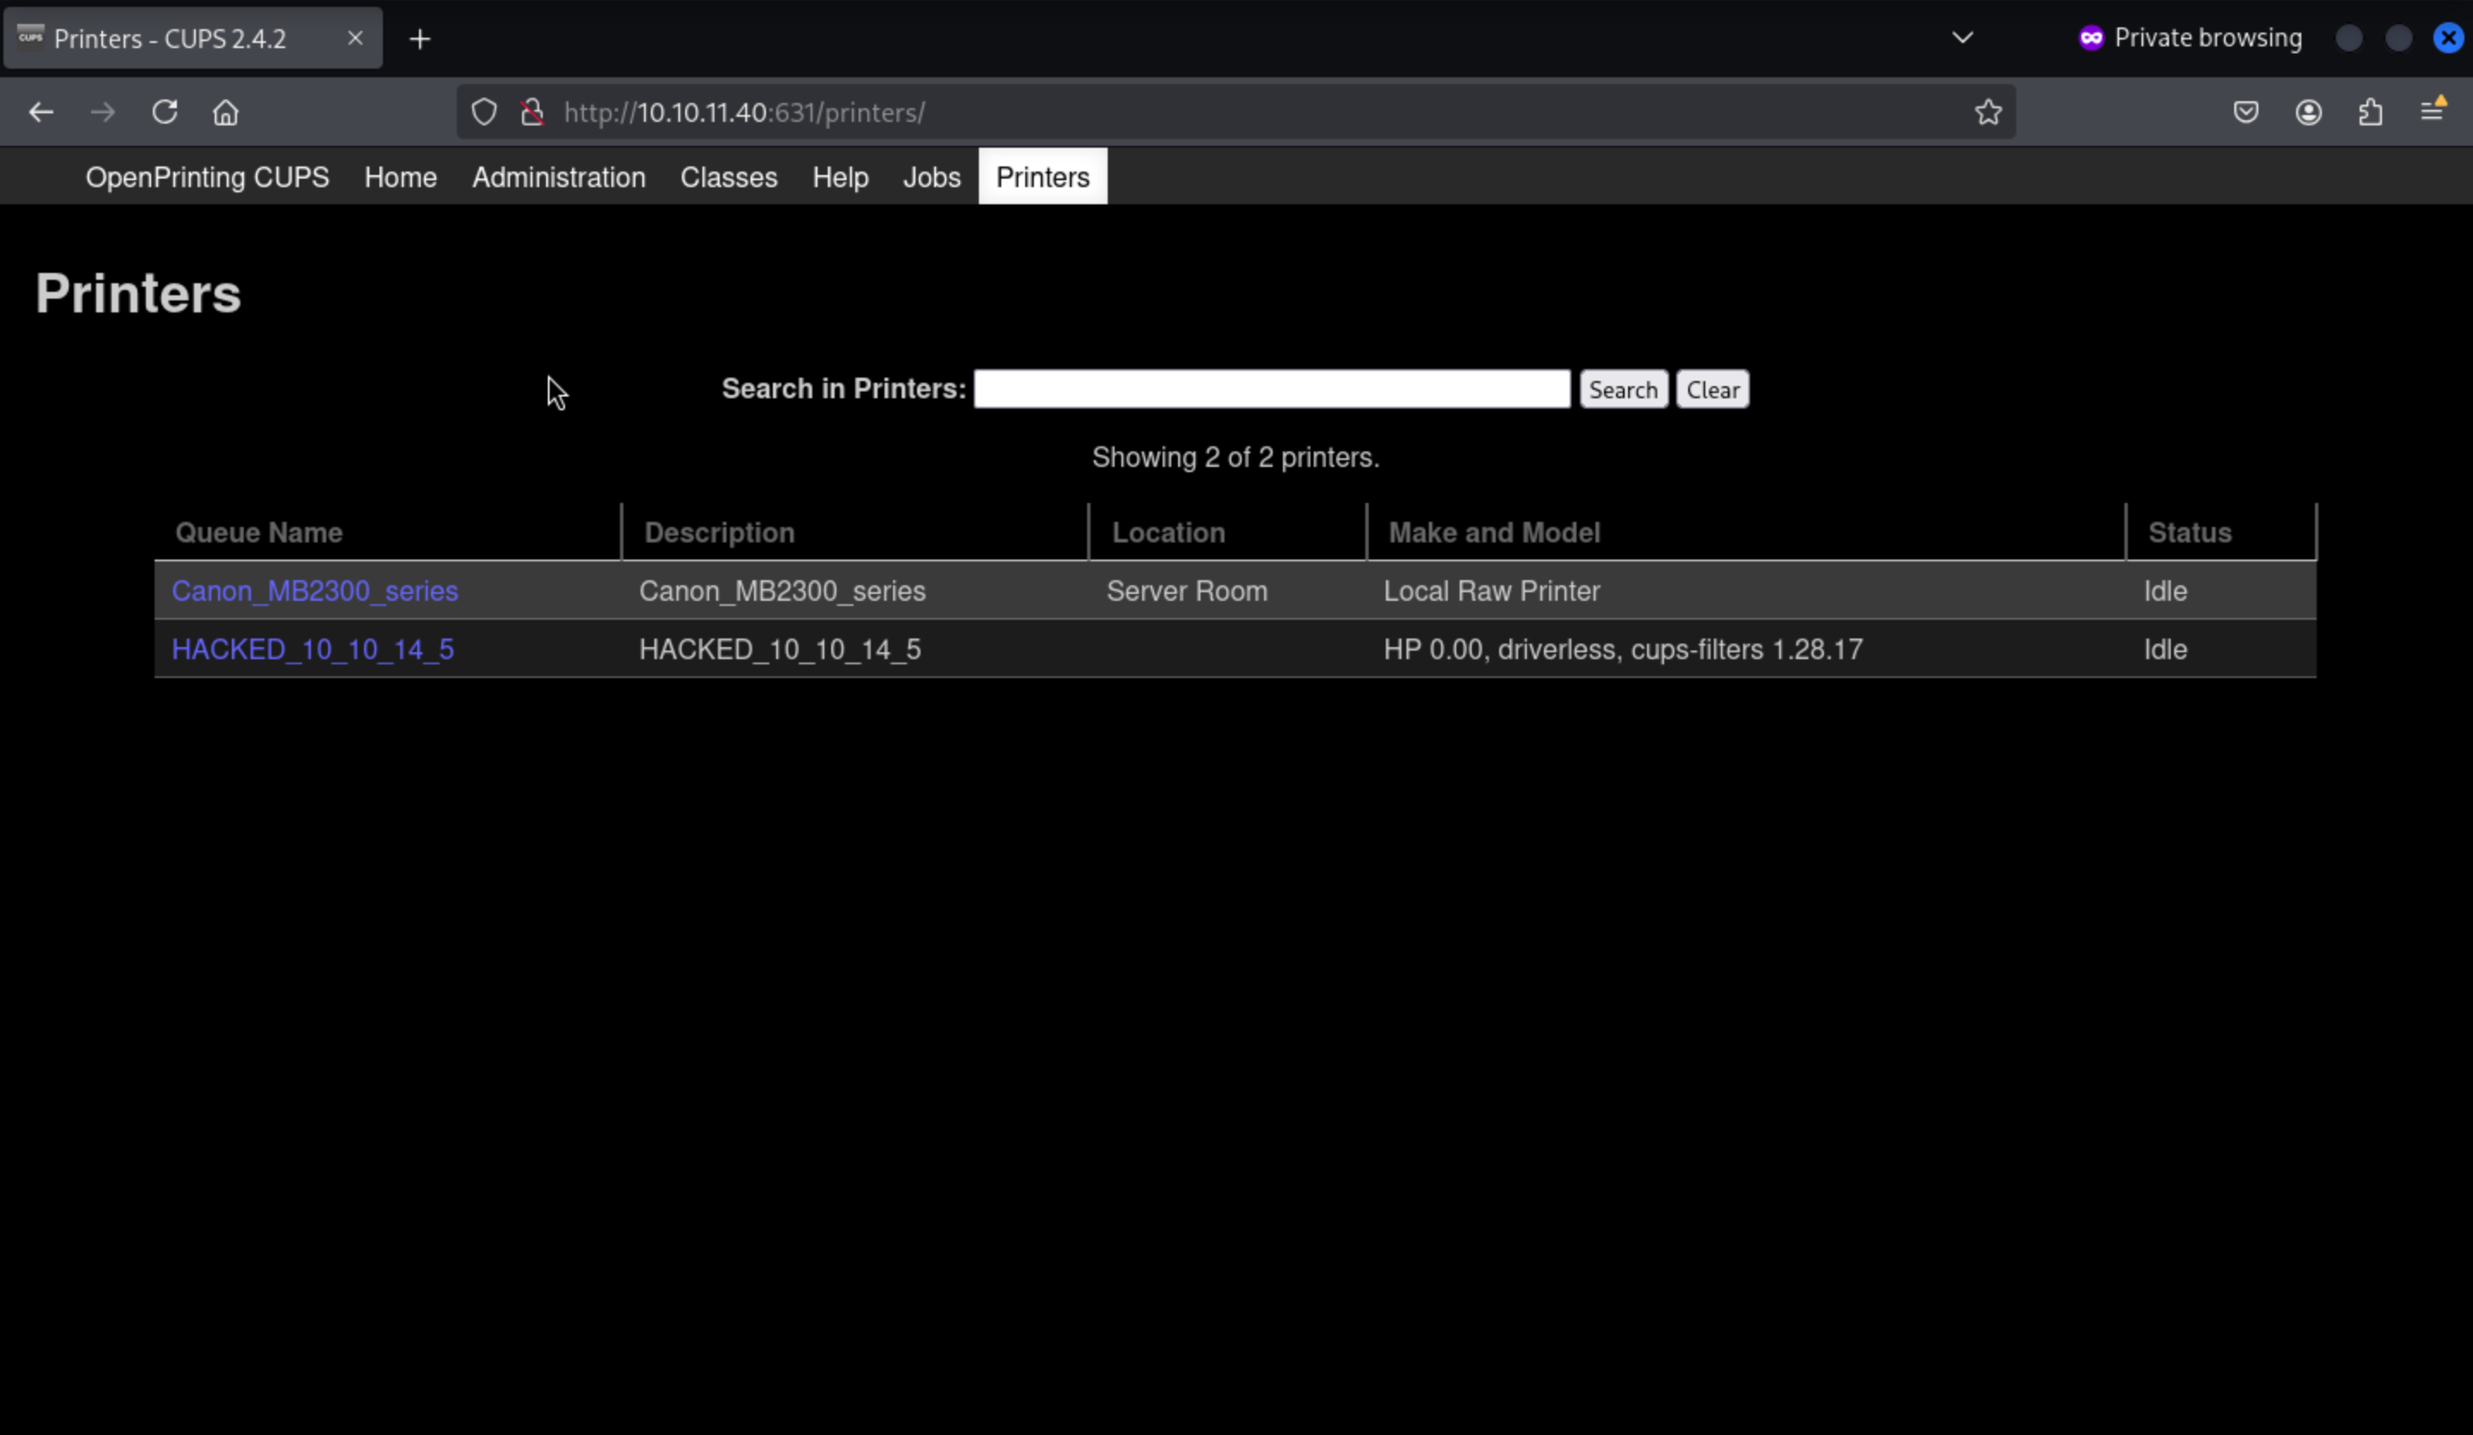This screenshot has width=2473, height=1435.
Task: Open the Pocket save icon
Action: pyautogui.click(x=2246, y=112)
